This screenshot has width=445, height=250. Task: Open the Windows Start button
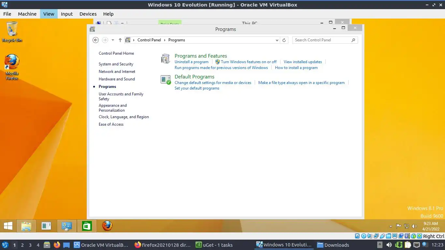[8, 226]
